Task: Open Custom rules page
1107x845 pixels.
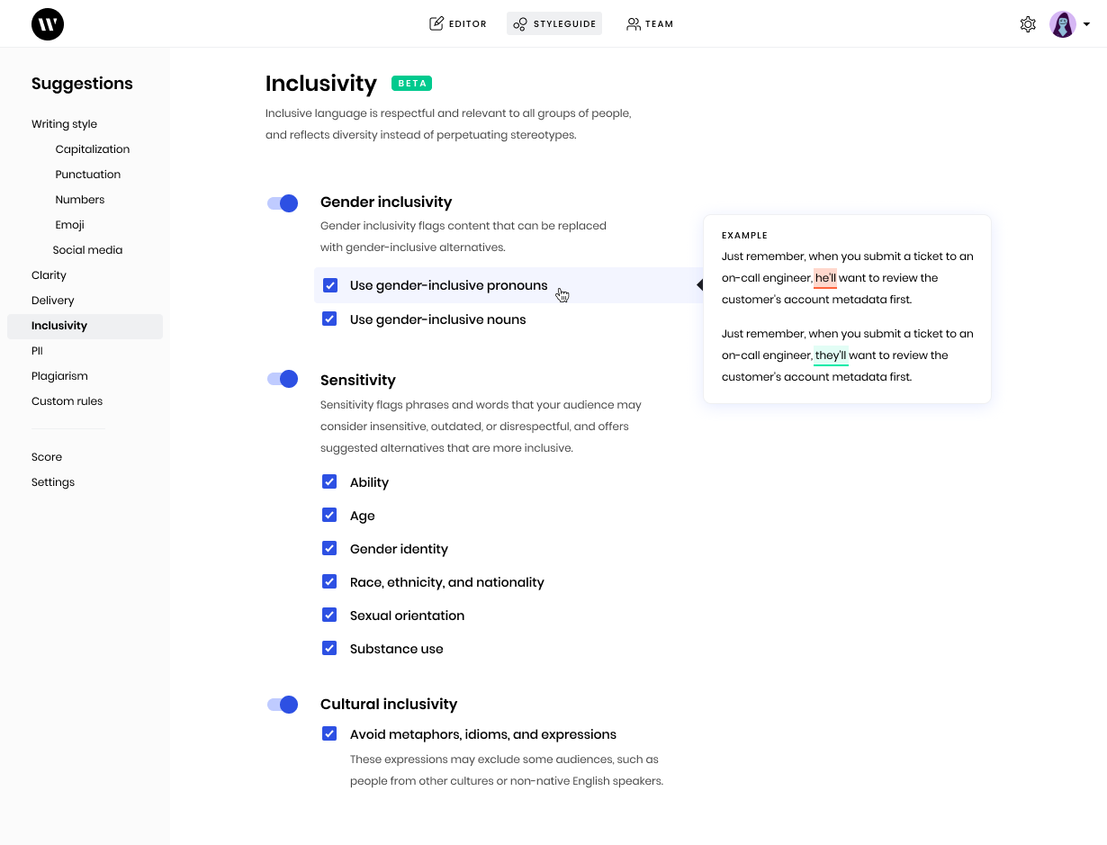Action: (x=67, y=401)
